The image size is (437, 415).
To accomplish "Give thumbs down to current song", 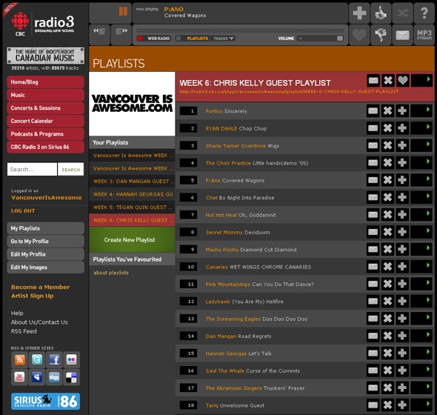I will tap(381, 35).
